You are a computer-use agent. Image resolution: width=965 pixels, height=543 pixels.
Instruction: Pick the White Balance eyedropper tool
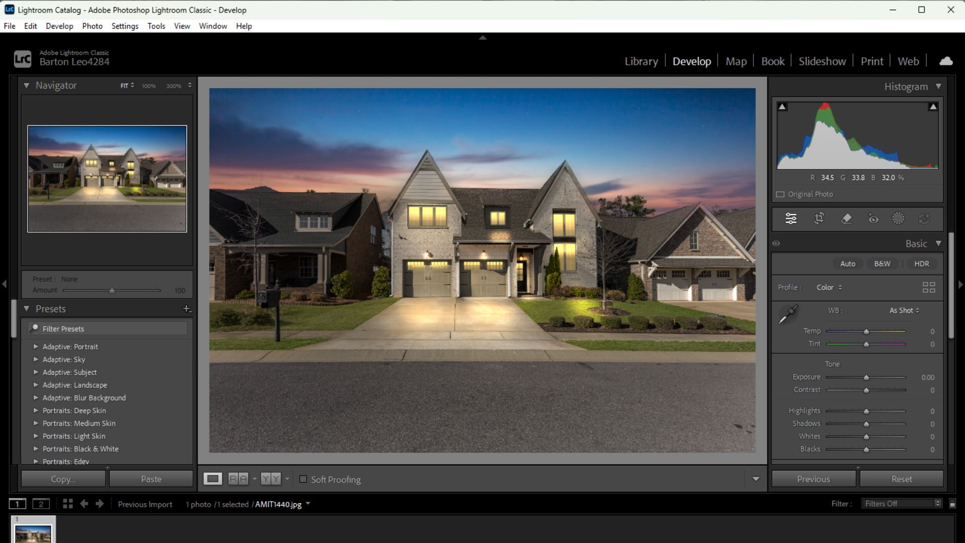click(x=788, y=314)
